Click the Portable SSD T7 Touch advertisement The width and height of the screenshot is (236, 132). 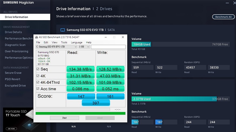(18, 120)
